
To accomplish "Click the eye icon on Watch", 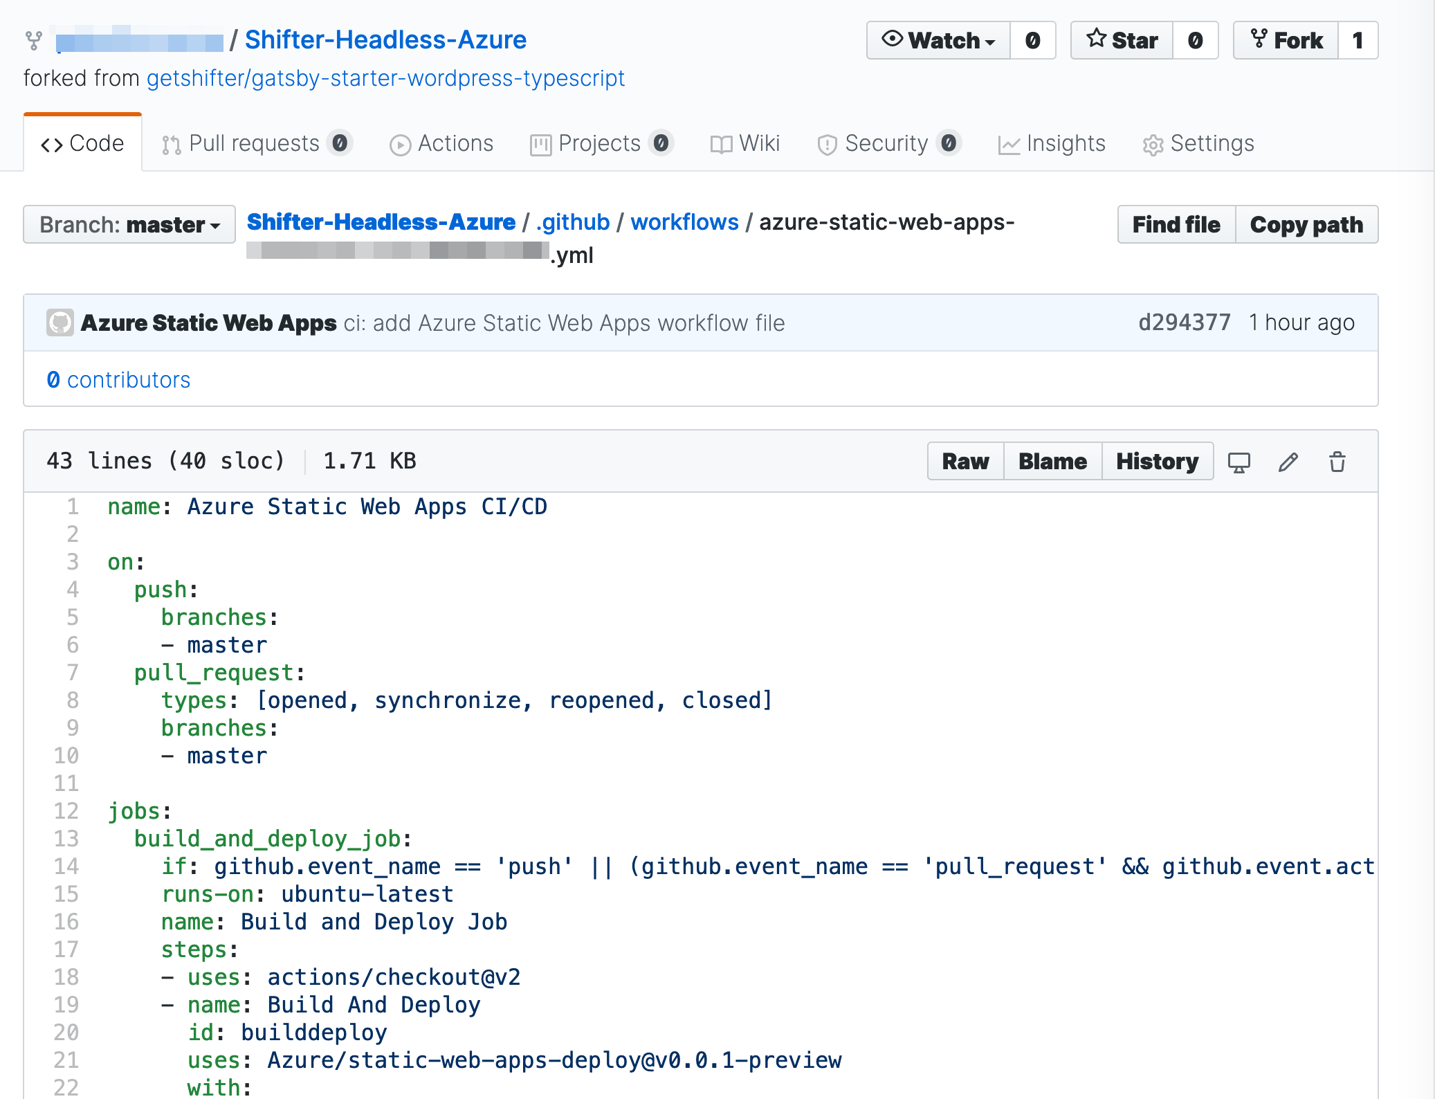I will pyautogui.click(x=893, y=39).
